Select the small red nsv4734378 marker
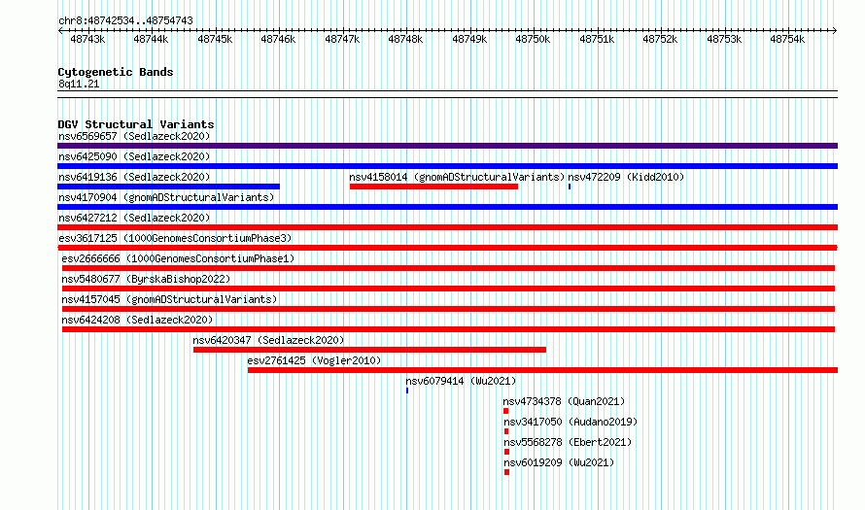The width and height of the screenshot is (865, 510). [505, 411]
